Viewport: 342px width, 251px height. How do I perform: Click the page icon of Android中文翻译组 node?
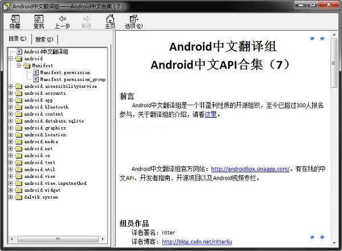(x=19, y=51)
